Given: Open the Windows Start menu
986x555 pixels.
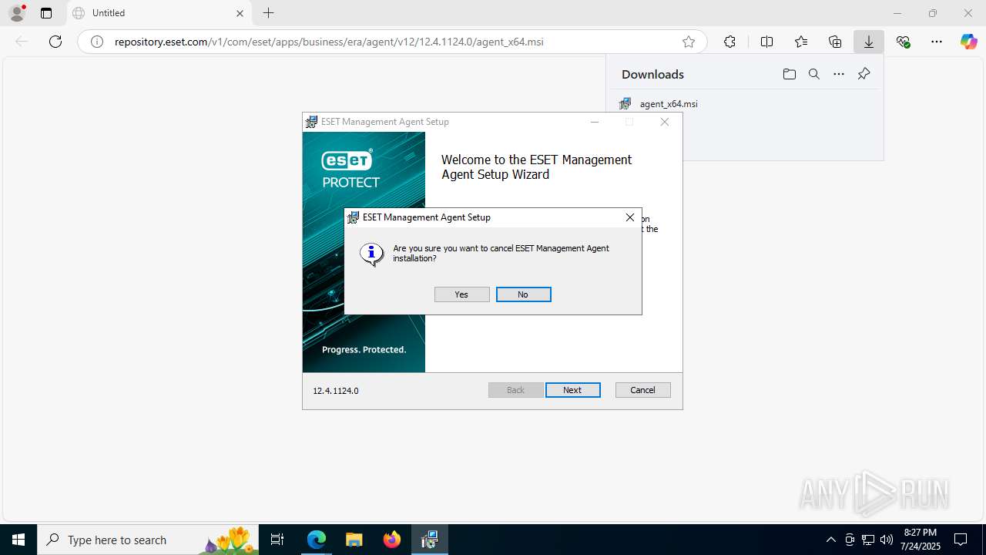Looking at the screenshot, I should click(x=18, y=540).
